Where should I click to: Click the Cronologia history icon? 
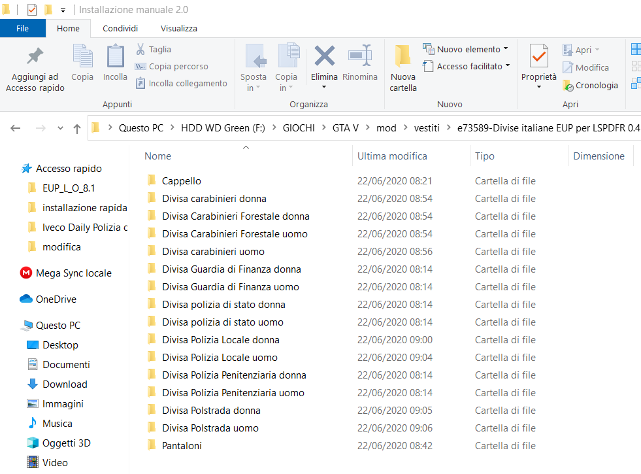click(568, 86)
